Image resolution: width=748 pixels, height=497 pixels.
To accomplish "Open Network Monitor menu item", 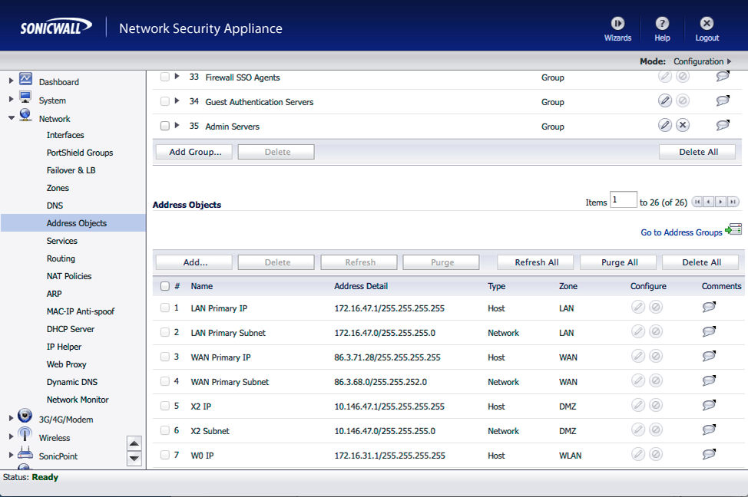I will (x=78, y=400).
